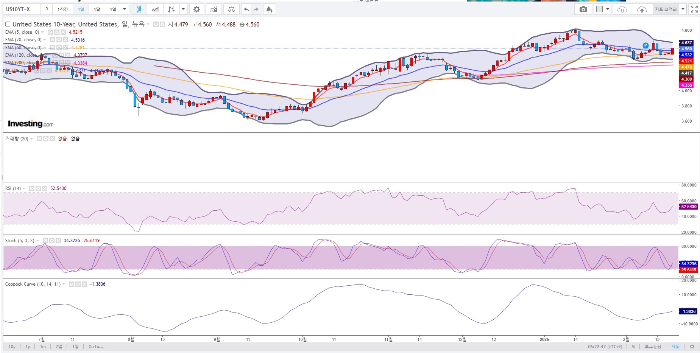Image resolution: width=700 pixels, height=353 pixels.
Task: Open the indicators bar-chart icon
Action: point(214,9)
